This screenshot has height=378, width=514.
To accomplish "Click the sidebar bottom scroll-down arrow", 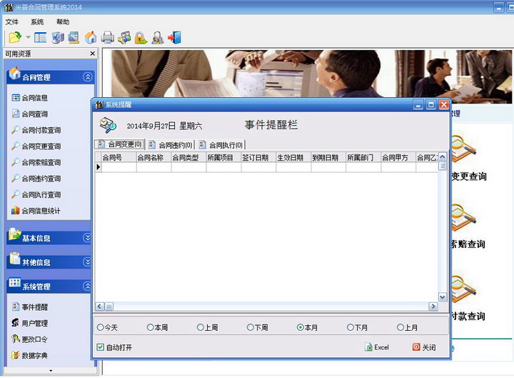I will (51, 371).
